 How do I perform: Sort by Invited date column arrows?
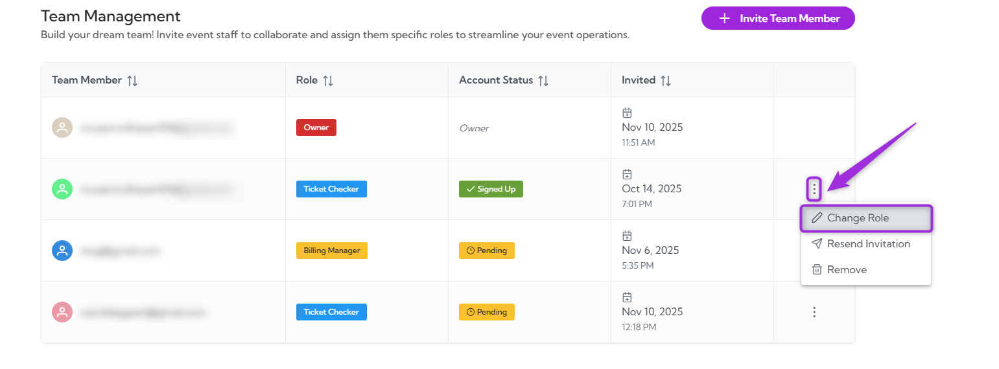[666, 80]
